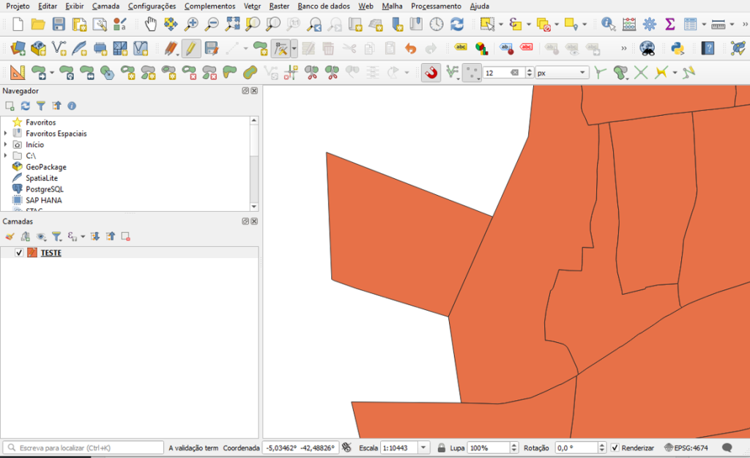Click the lock scale padlock icon

tap(442, 448)
